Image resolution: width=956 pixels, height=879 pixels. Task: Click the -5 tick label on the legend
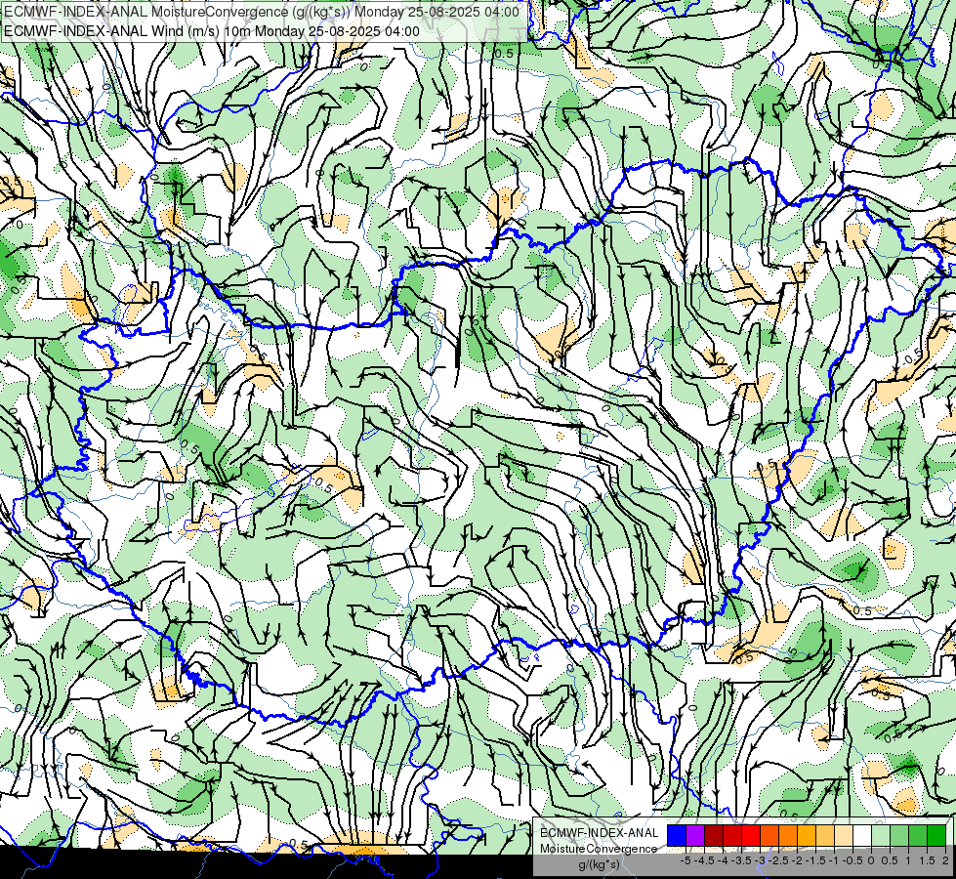tap(686, 860)
